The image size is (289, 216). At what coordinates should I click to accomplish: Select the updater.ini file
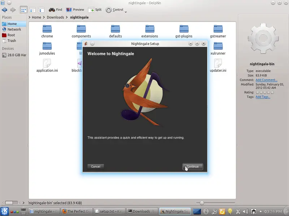pos(218,66)
